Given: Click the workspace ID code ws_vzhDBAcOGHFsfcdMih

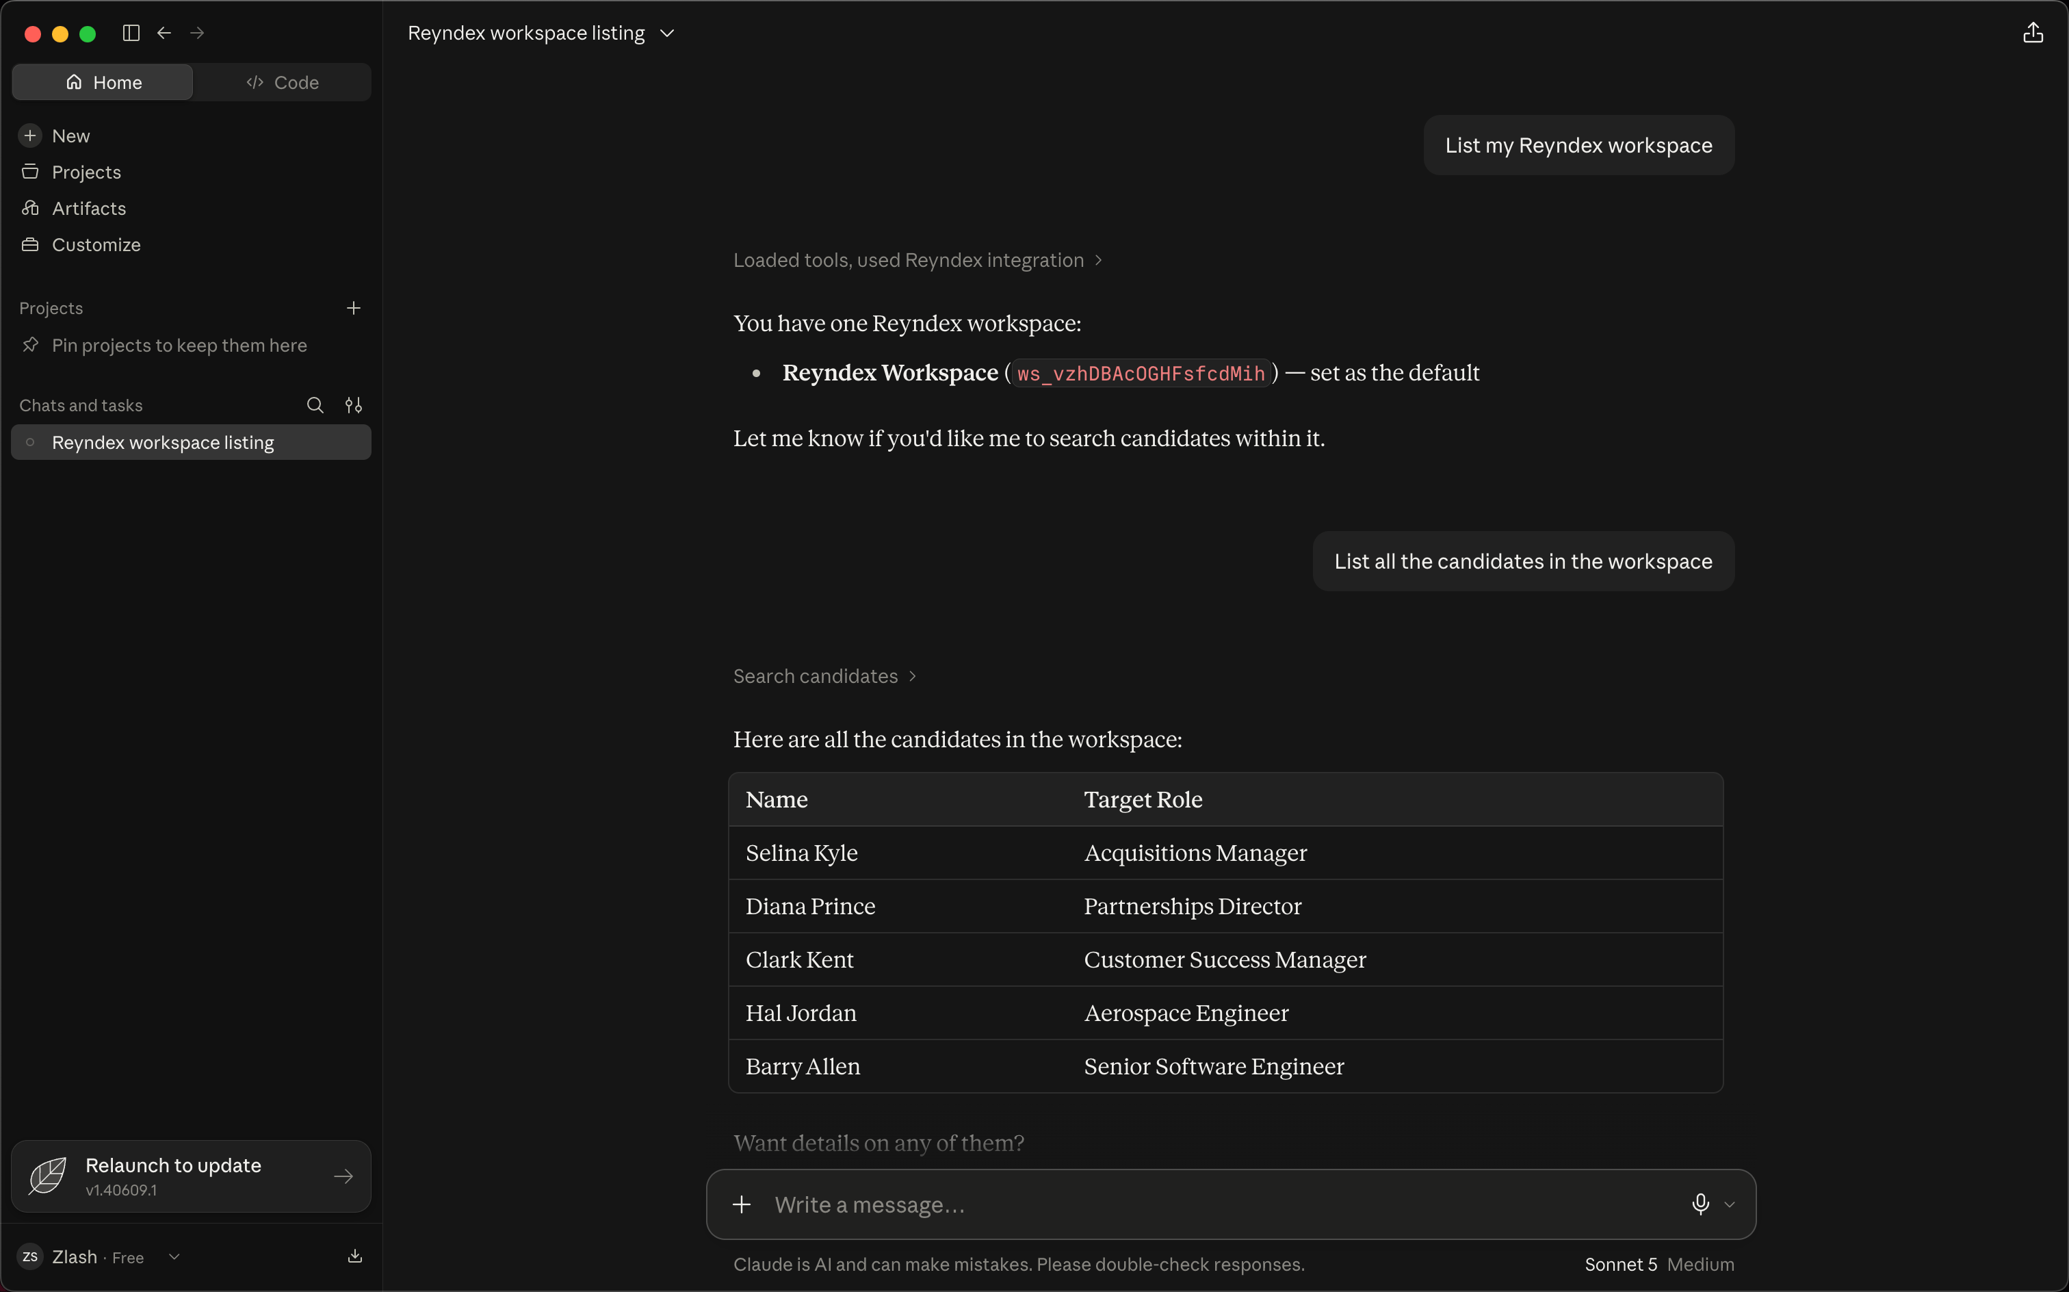Looking at the screenshot, I should pyautogui.click(x=1141, y=374).
